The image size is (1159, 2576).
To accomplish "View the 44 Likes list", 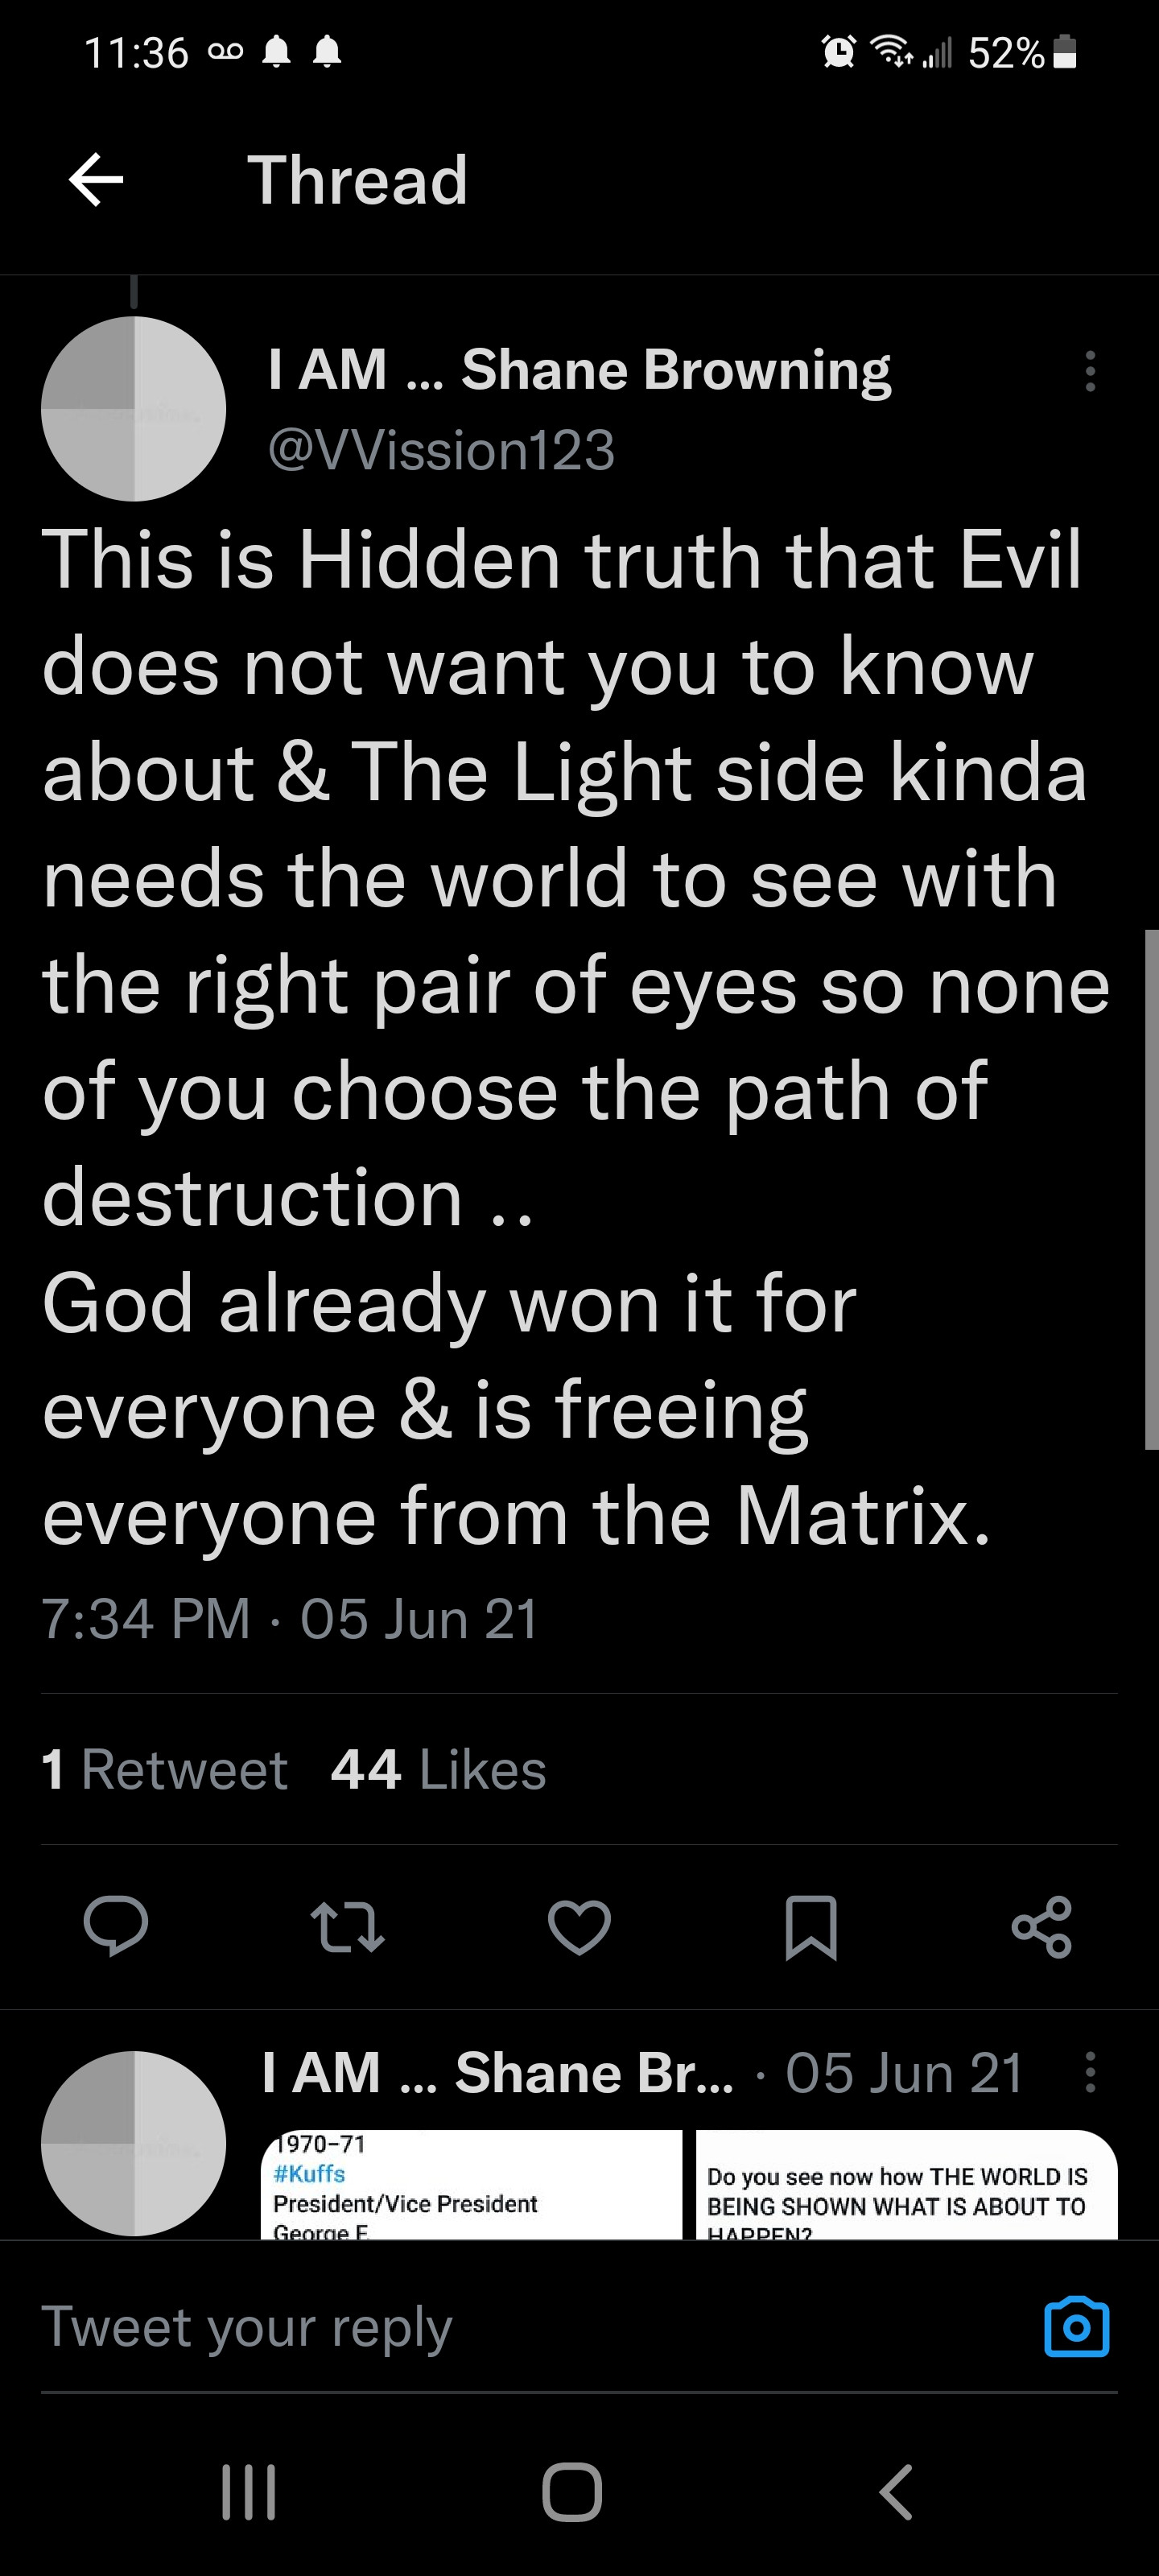I will (438, 1769).
